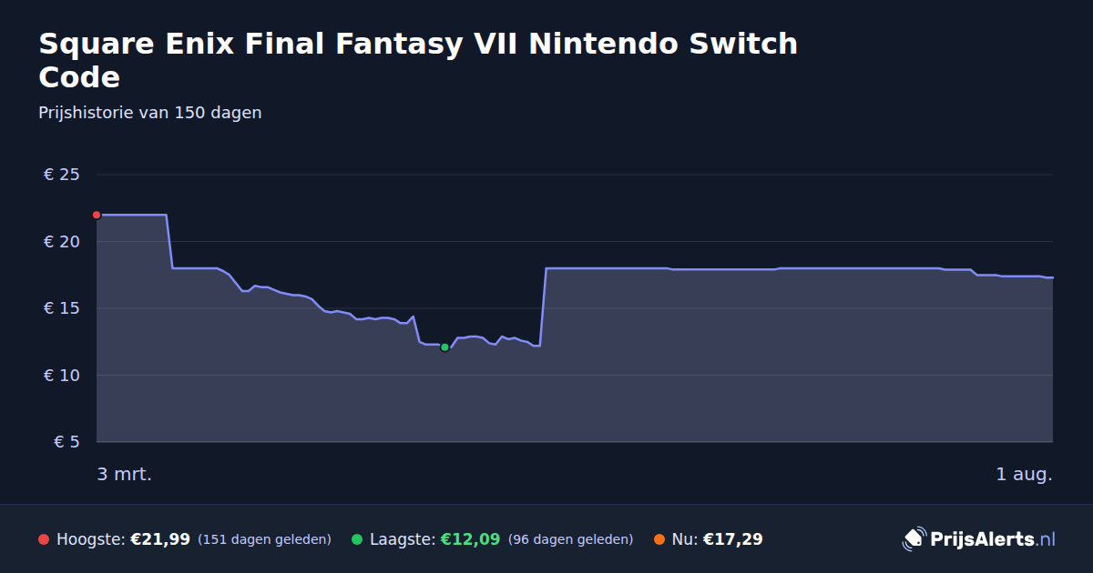The image size is (1093, 573).
Task: Open the PrijsAlerts.nl link
Action: click(x=993, y=539)
